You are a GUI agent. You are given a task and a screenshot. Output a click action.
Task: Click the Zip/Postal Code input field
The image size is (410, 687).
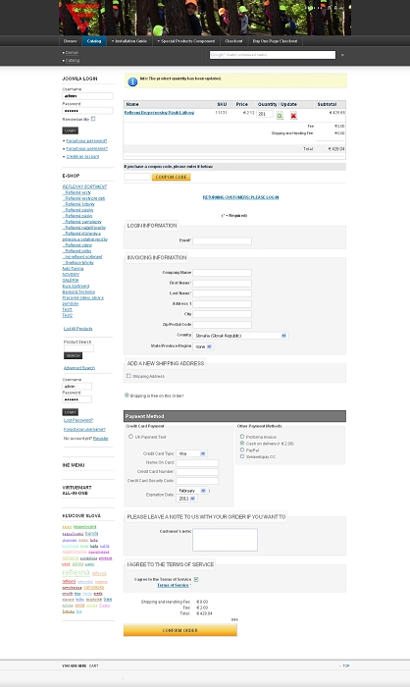click(x=222, y=325)
